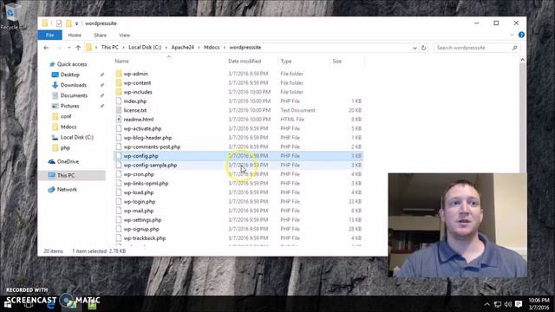This screenshot has width=555, height=312.
Task: Open the taskbar Action Center icon
Action: 519,304
